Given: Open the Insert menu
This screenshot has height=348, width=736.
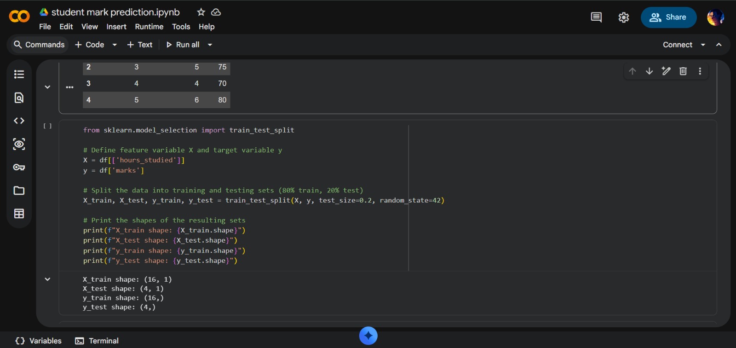Looking at the screenshot, I should [116, 27].
